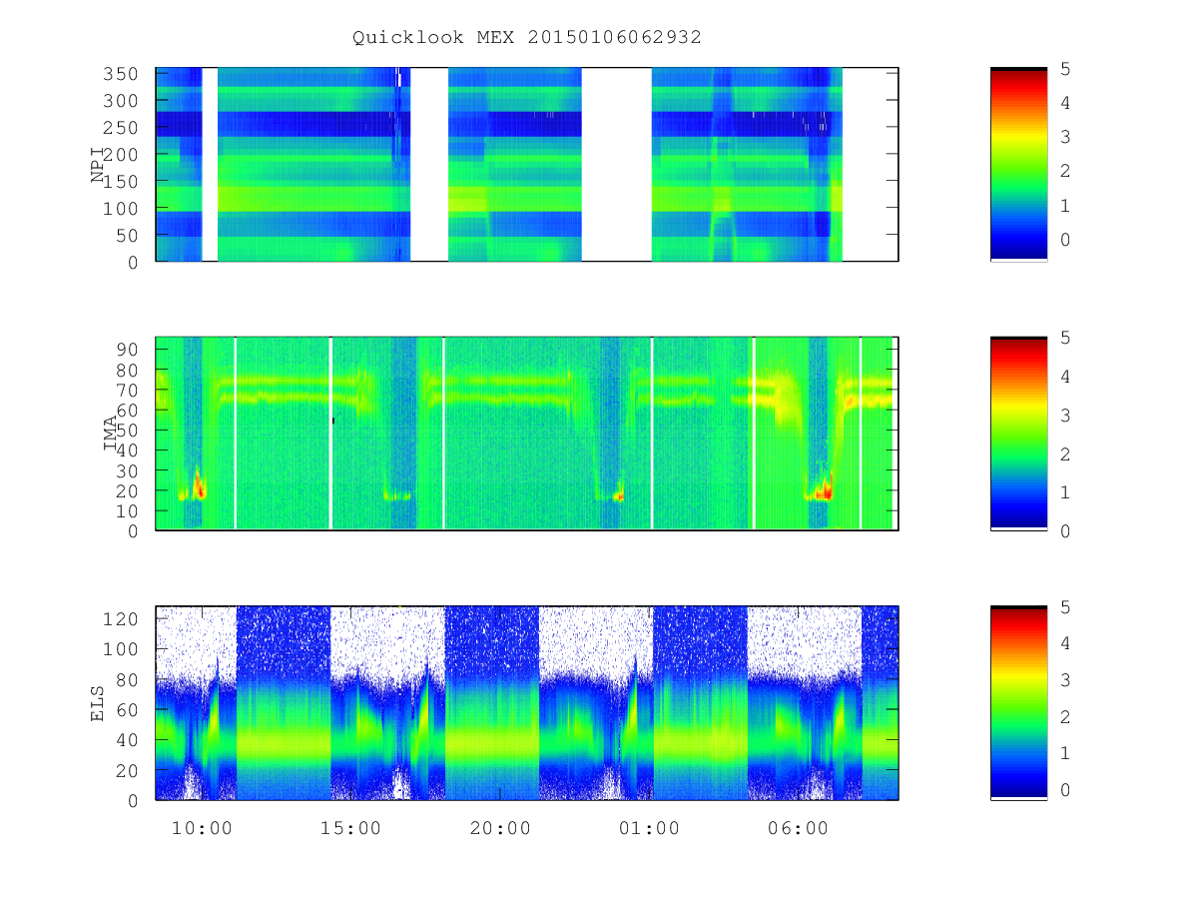Click the "80" tick on ELS axis
The image size is (1198, 899).
coord(126,679)
